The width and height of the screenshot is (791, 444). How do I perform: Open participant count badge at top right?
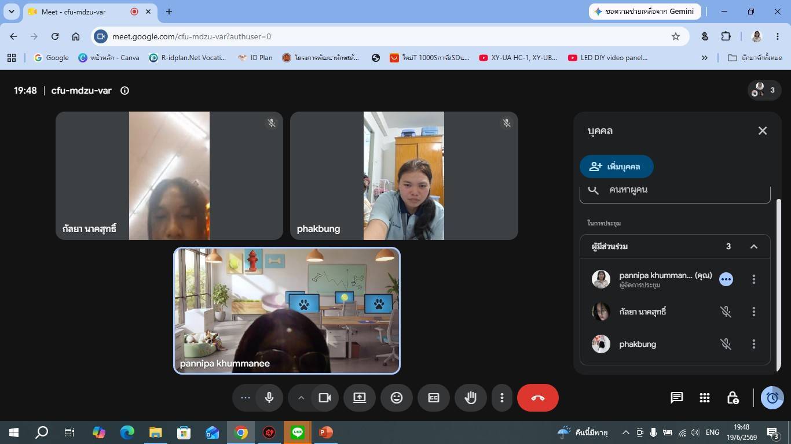coord(765,90)
